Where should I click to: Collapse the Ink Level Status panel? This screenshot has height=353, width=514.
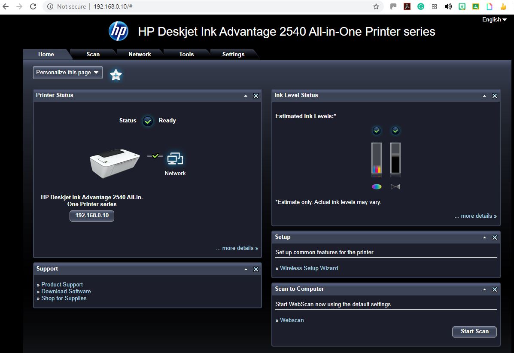click(484, 96)
